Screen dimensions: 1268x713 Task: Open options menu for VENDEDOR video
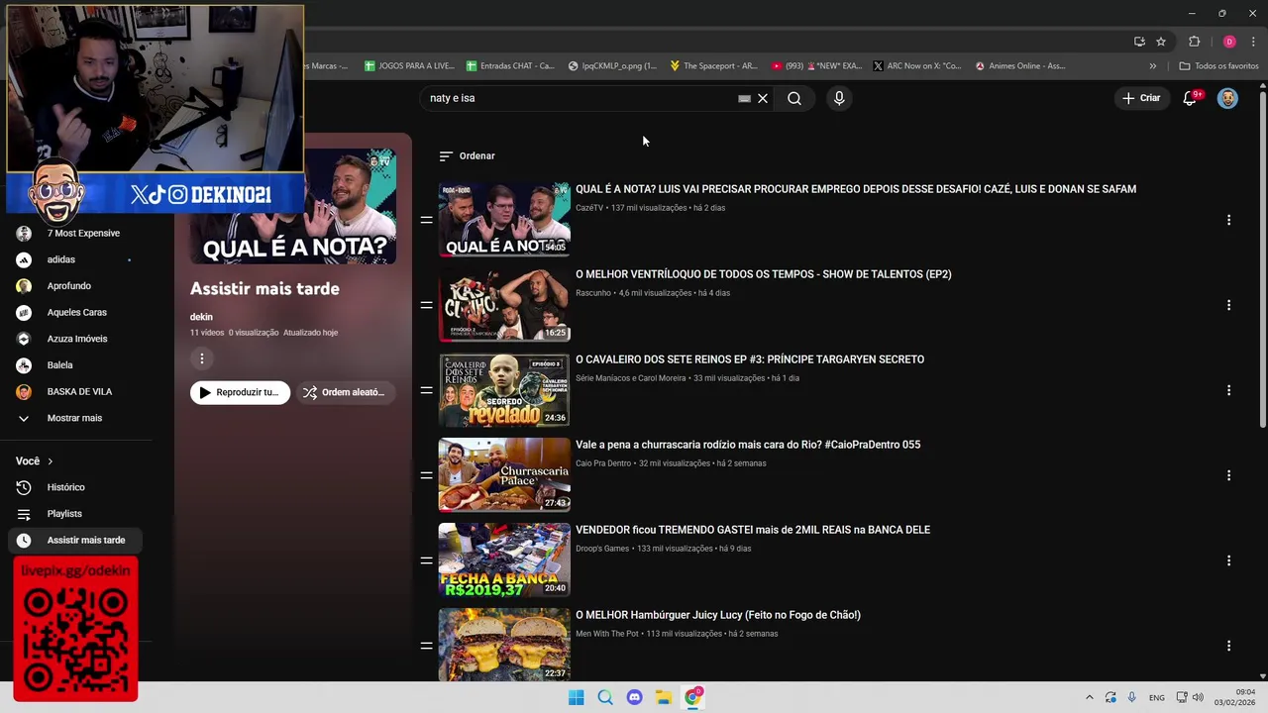[1228, 560]
